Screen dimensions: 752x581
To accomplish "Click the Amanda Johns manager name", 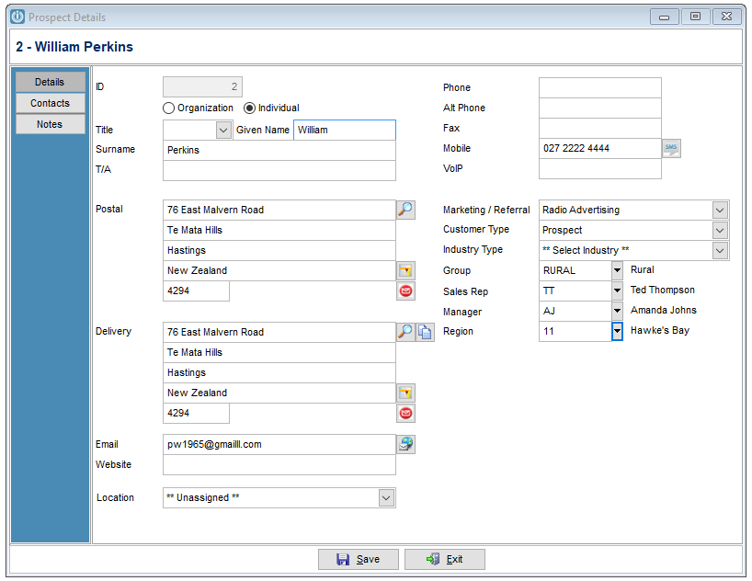I will tap(663, 310).
